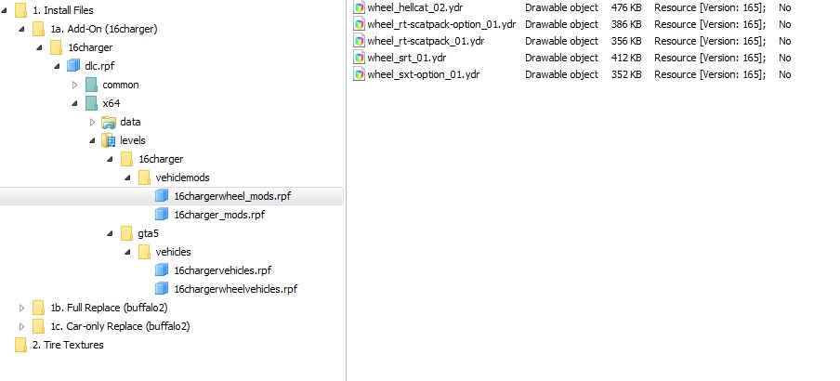
Task: Click the wheel_srt_01.ydr file icon
Action: click(x=359, y=58)
